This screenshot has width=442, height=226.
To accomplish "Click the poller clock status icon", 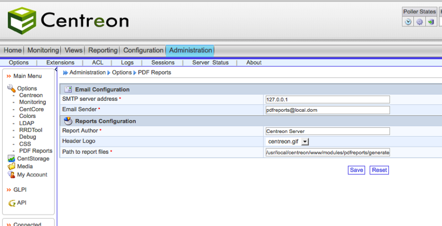I will click(x=408, y=22).
